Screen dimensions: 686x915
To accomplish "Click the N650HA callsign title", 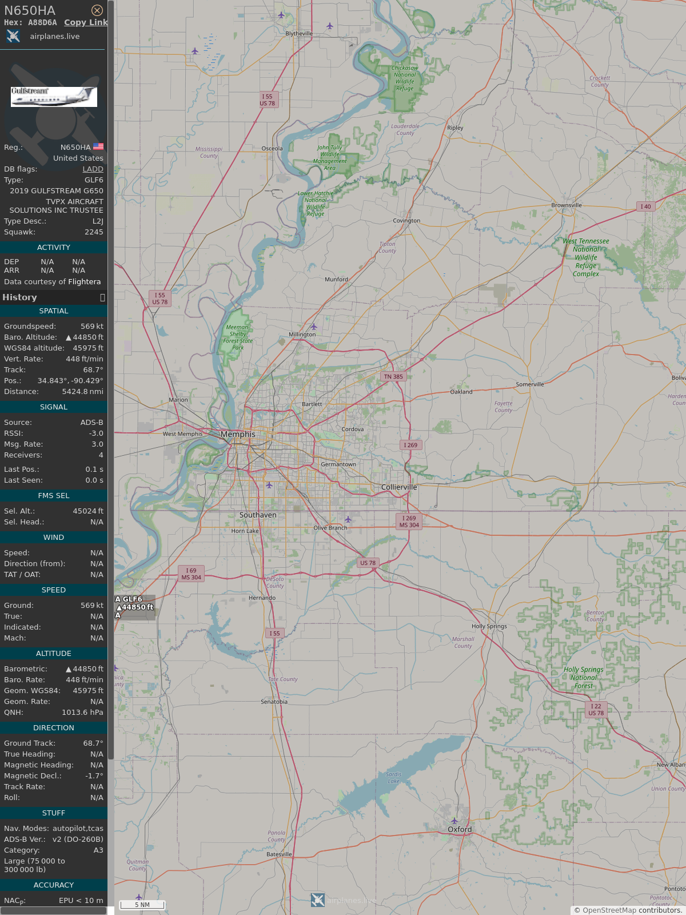I will [x=30, y=11].
